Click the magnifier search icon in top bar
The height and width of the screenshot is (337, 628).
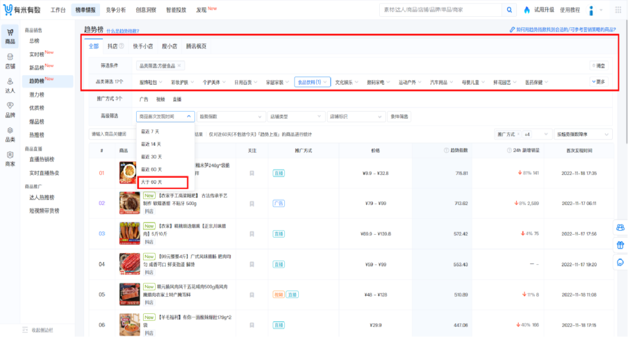coord(509,10)
